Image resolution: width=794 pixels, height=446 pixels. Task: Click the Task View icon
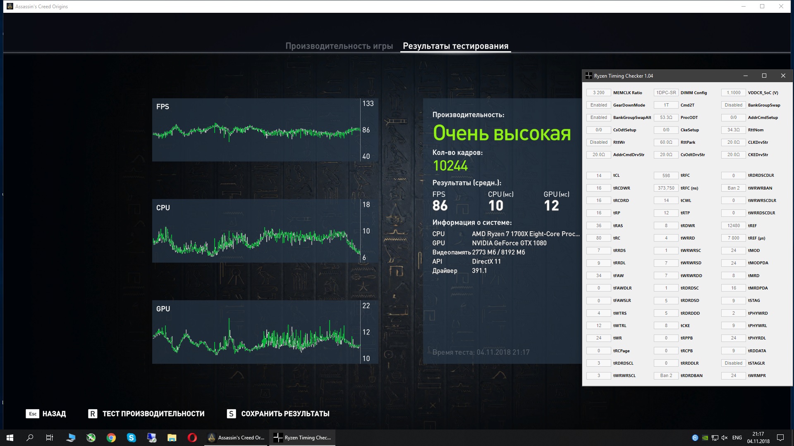coord(50,438)
